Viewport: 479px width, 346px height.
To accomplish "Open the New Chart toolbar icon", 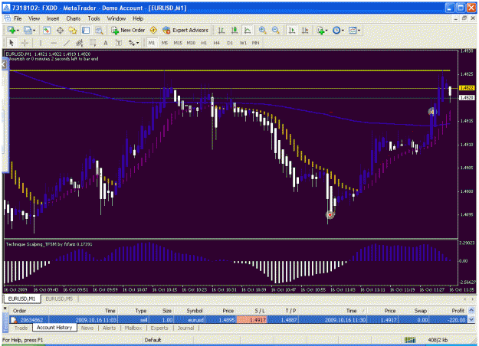I will click(x=11, y=30).
